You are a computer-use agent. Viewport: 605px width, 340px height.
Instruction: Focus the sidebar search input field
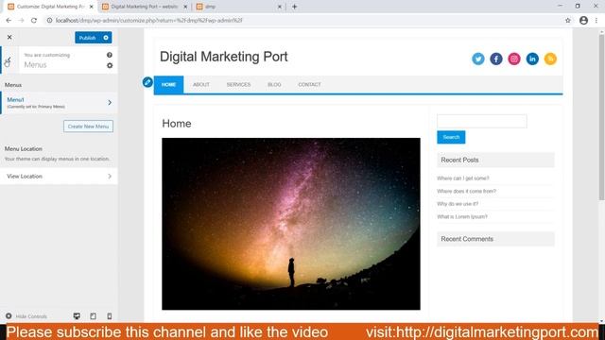pyautogui.click(x=481, y=121)
